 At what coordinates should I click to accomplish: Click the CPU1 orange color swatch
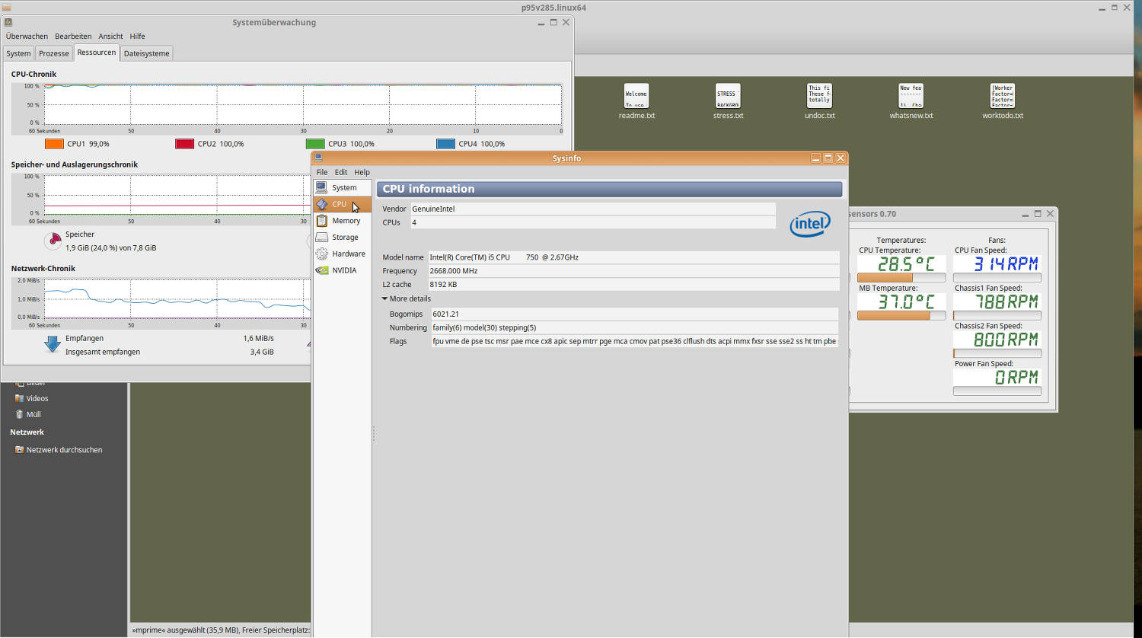54,144
